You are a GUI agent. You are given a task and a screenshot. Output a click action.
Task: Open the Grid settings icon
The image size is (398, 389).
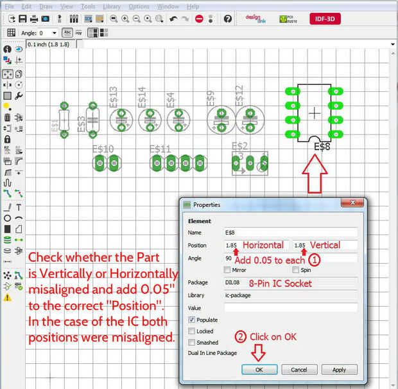tap(11, 33)
